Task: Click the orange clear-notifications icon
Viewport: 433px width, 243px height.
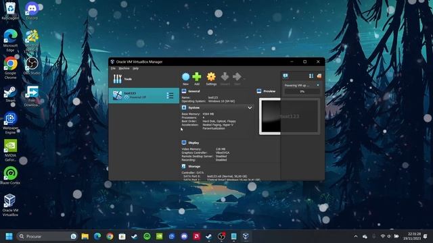Action: coord(319,76)
